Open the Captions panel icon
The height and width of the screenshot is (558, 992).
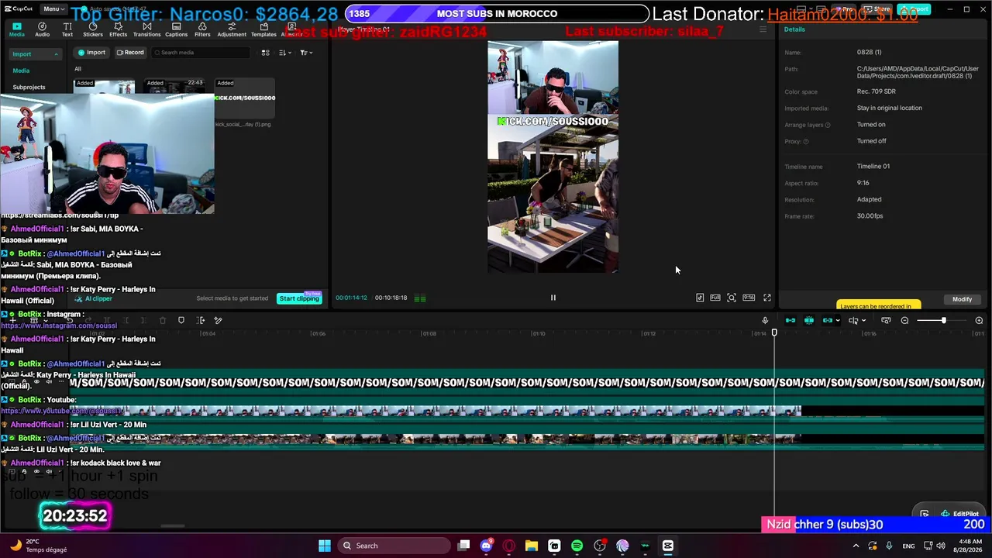[176, 29]
